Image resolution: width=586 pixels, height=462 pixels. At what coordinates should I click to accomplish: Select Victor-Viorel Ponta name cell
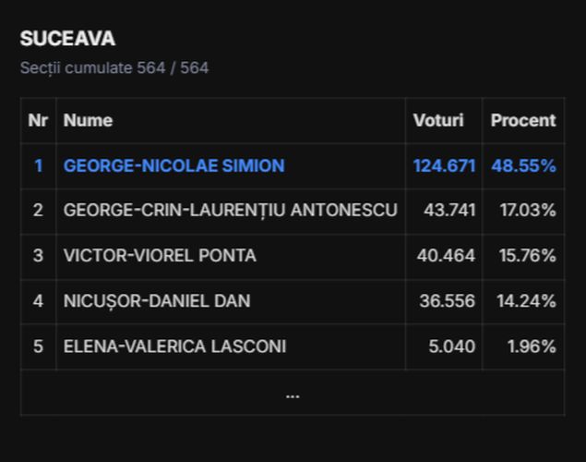[x=160, y=256]
